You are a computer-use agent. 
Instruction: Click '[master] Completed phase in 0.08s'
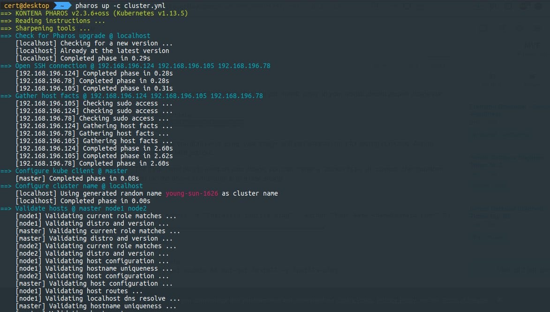[77, 179]
